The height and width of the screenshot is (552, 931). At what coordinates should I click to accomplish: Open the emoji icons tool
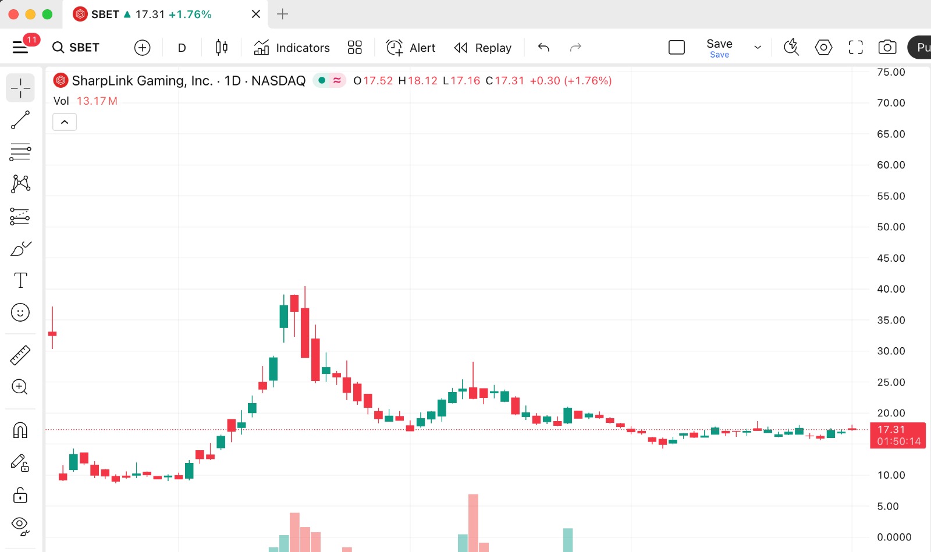pyautogui.click(x=20, y=312)
